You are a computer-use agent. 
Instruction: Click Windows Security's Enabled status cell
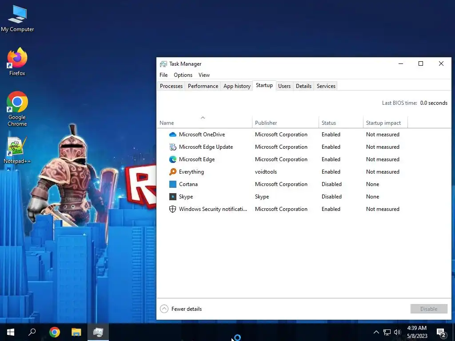[331, 209]
